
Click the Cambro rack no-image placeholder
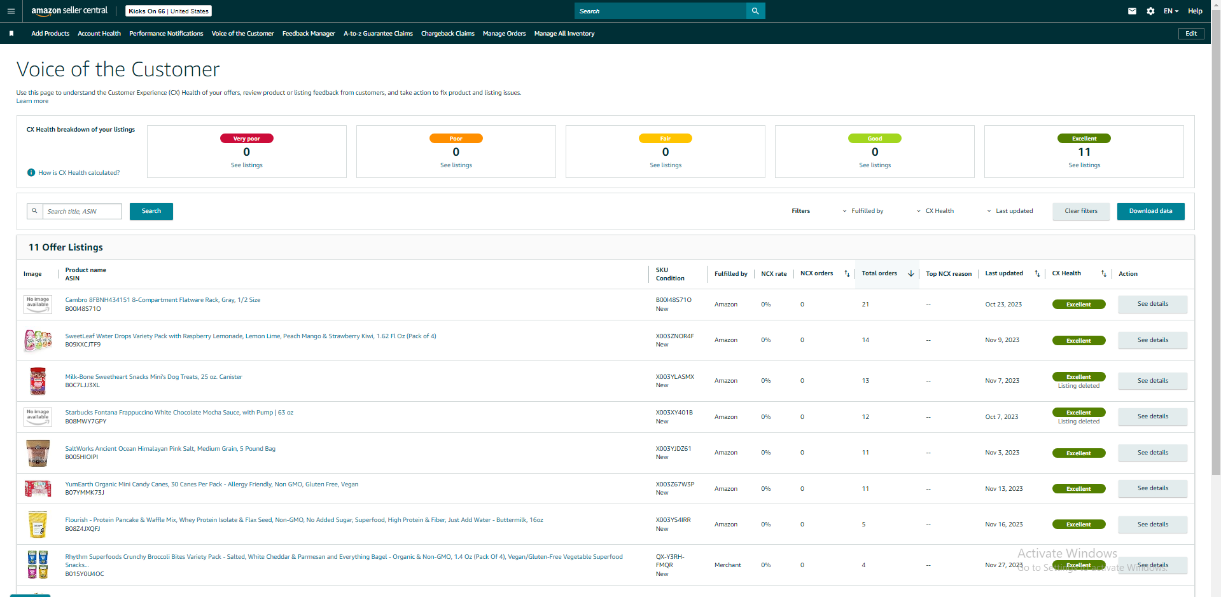tap(38, 304)
